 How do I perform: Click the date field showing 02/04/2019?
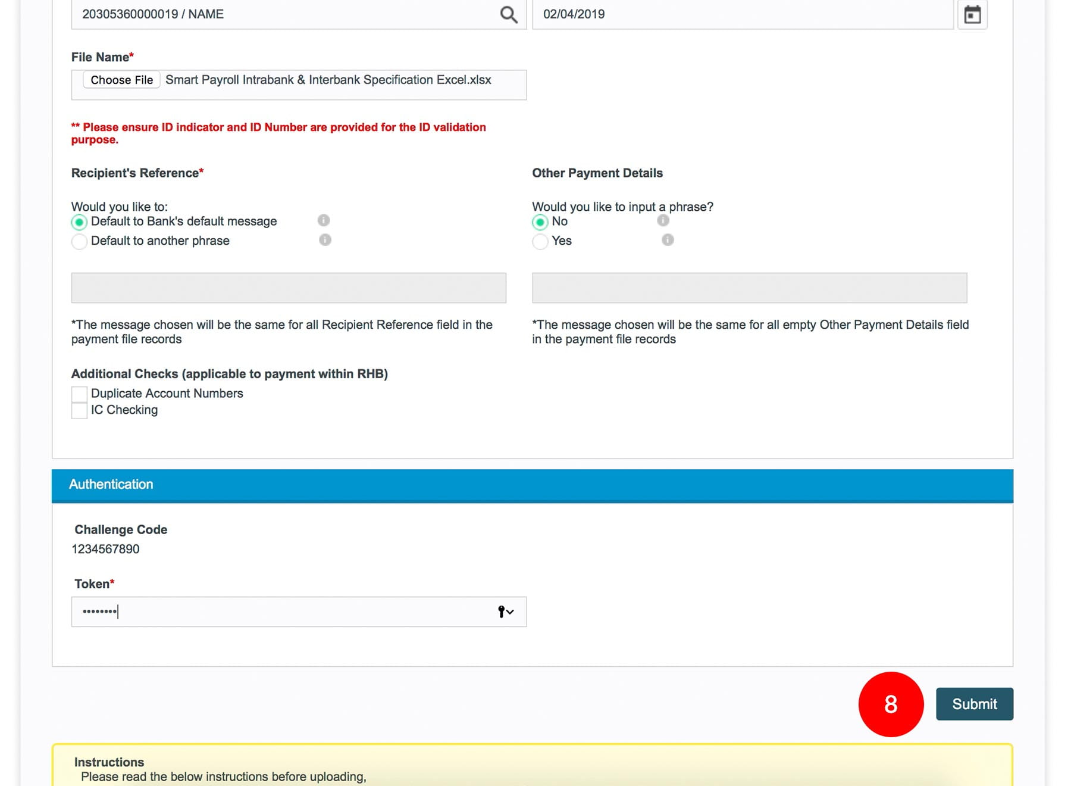pos(742,14)
